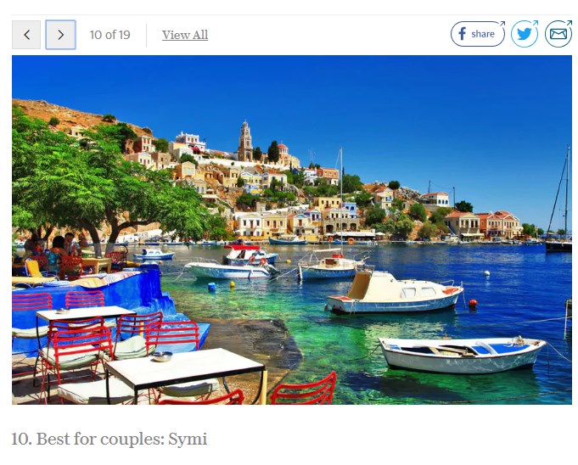Advance with the next slide arrow

[61, 35]
